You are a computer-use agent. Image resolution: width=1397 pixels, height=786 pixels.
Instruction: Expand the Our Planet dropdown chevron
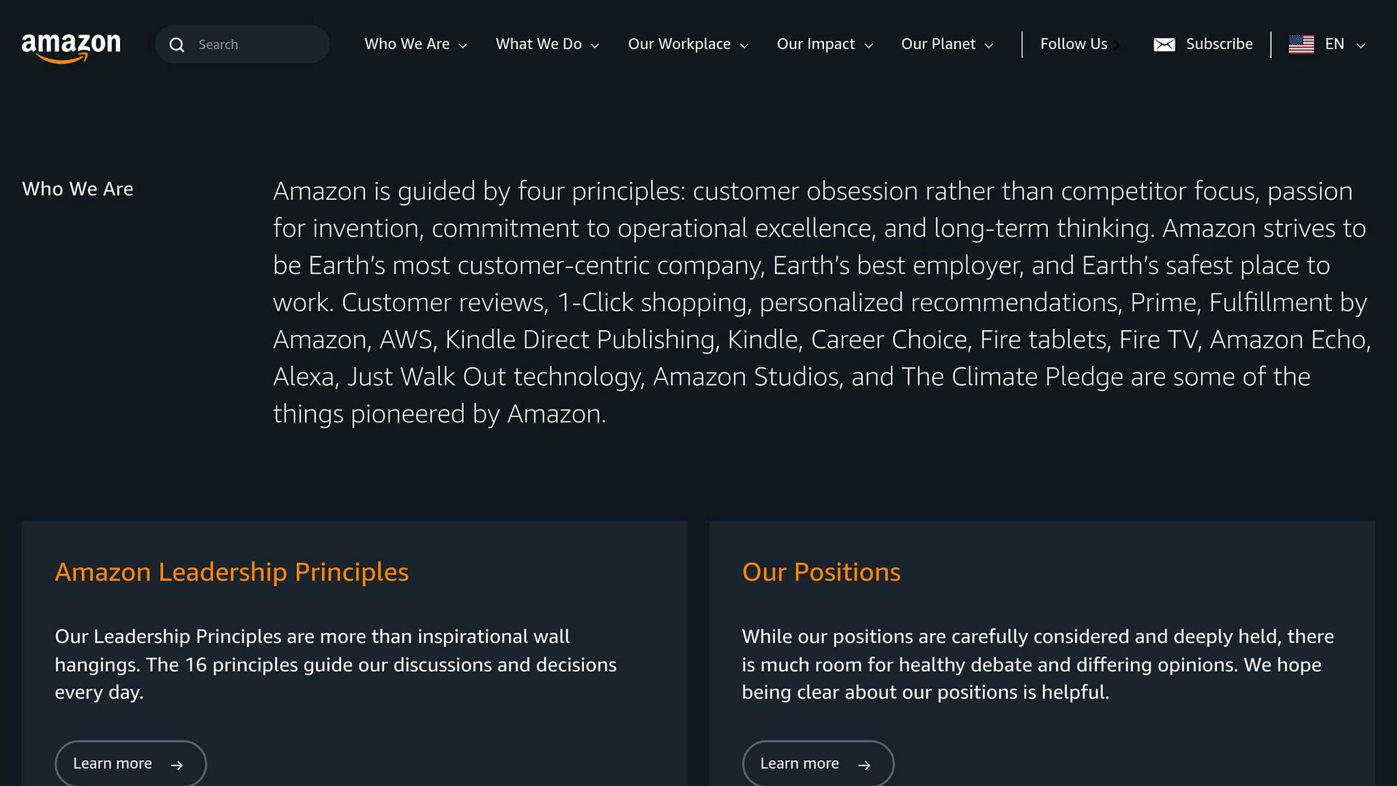[990, 45]
